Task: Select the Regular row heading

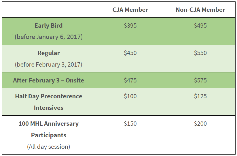Action: (48, 53)
